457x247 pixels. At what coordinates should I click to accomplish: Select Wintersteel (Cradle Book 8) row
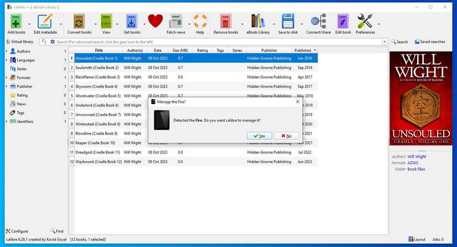(x=109, y=124)
